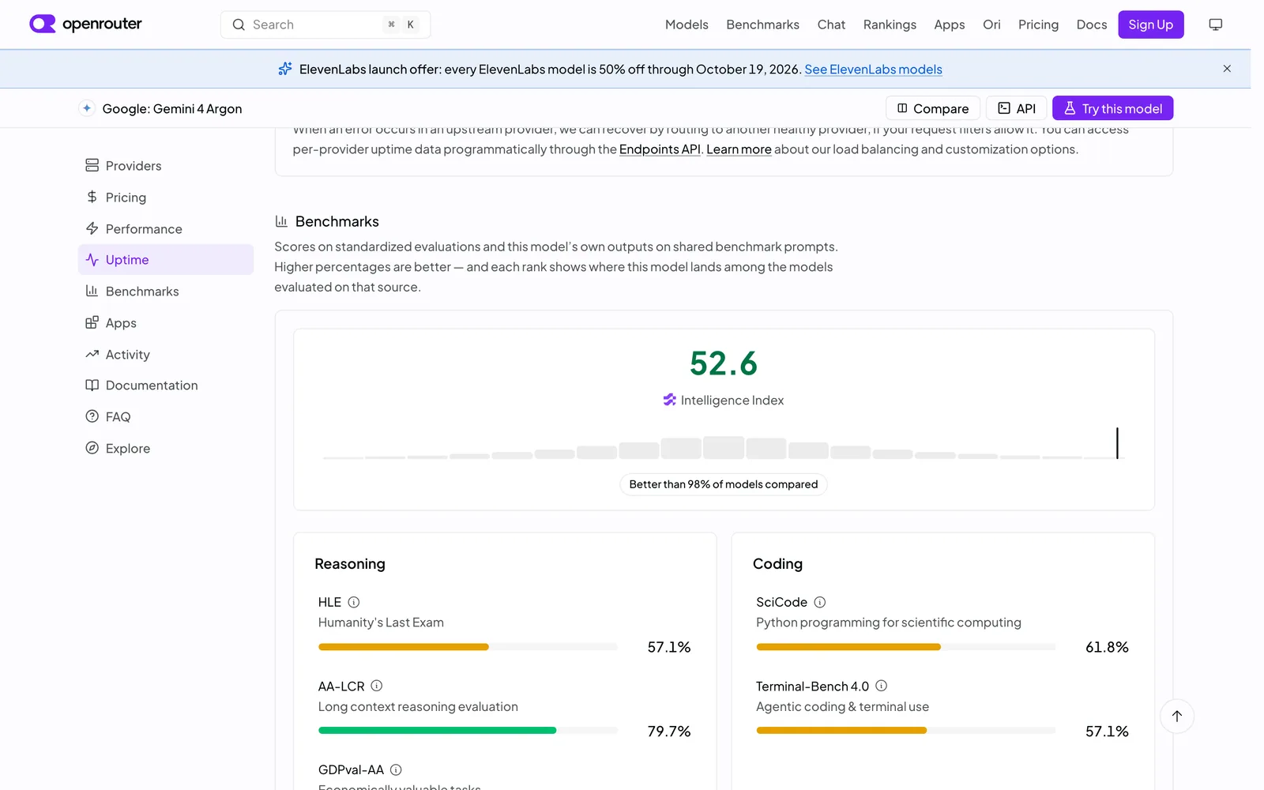The height and width of the screenshot is (790, 1264).
Task: Show info for AA-LCR benchmark
Action: (377, 686)
